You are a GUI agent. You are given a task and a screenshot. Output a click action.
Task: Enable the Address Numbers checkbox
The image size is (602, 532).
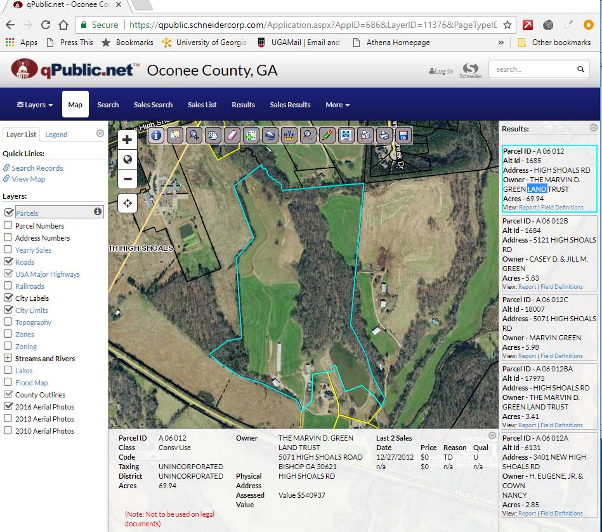[x=8, y=237]
